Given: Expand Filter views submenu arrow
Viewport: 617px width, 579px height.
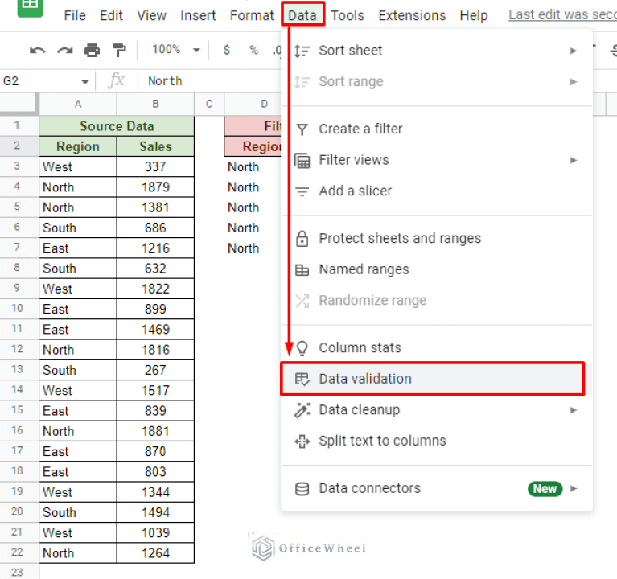Looking at the screenshot, I should (x=574, y=160).
